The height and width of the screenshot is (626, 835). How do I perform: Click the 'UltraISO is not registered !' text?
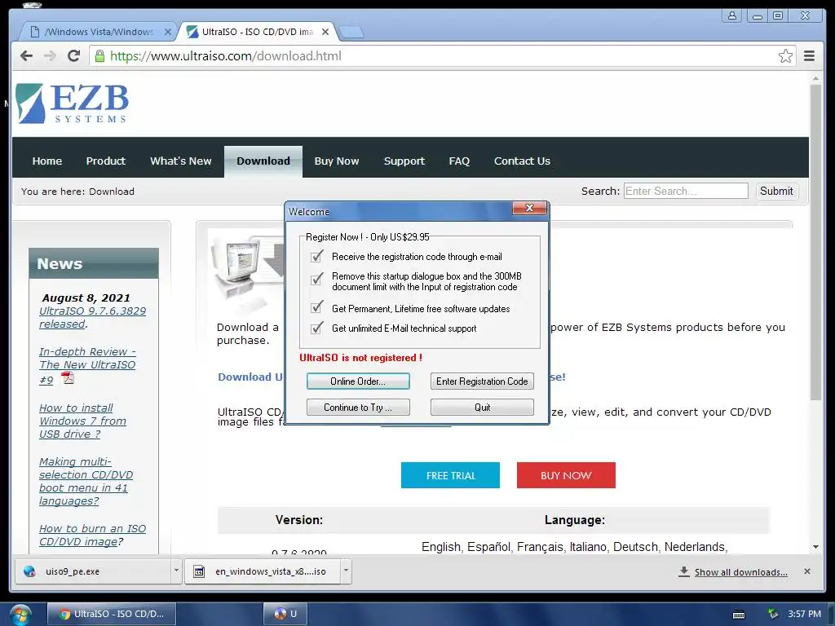(360, 358)
